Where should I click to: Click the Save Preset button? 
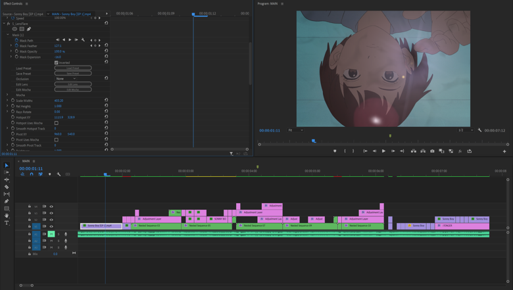(72, 73)
